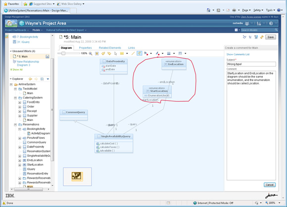
Task: Open the line color dropdown arrow
Action: pos(162,53)
